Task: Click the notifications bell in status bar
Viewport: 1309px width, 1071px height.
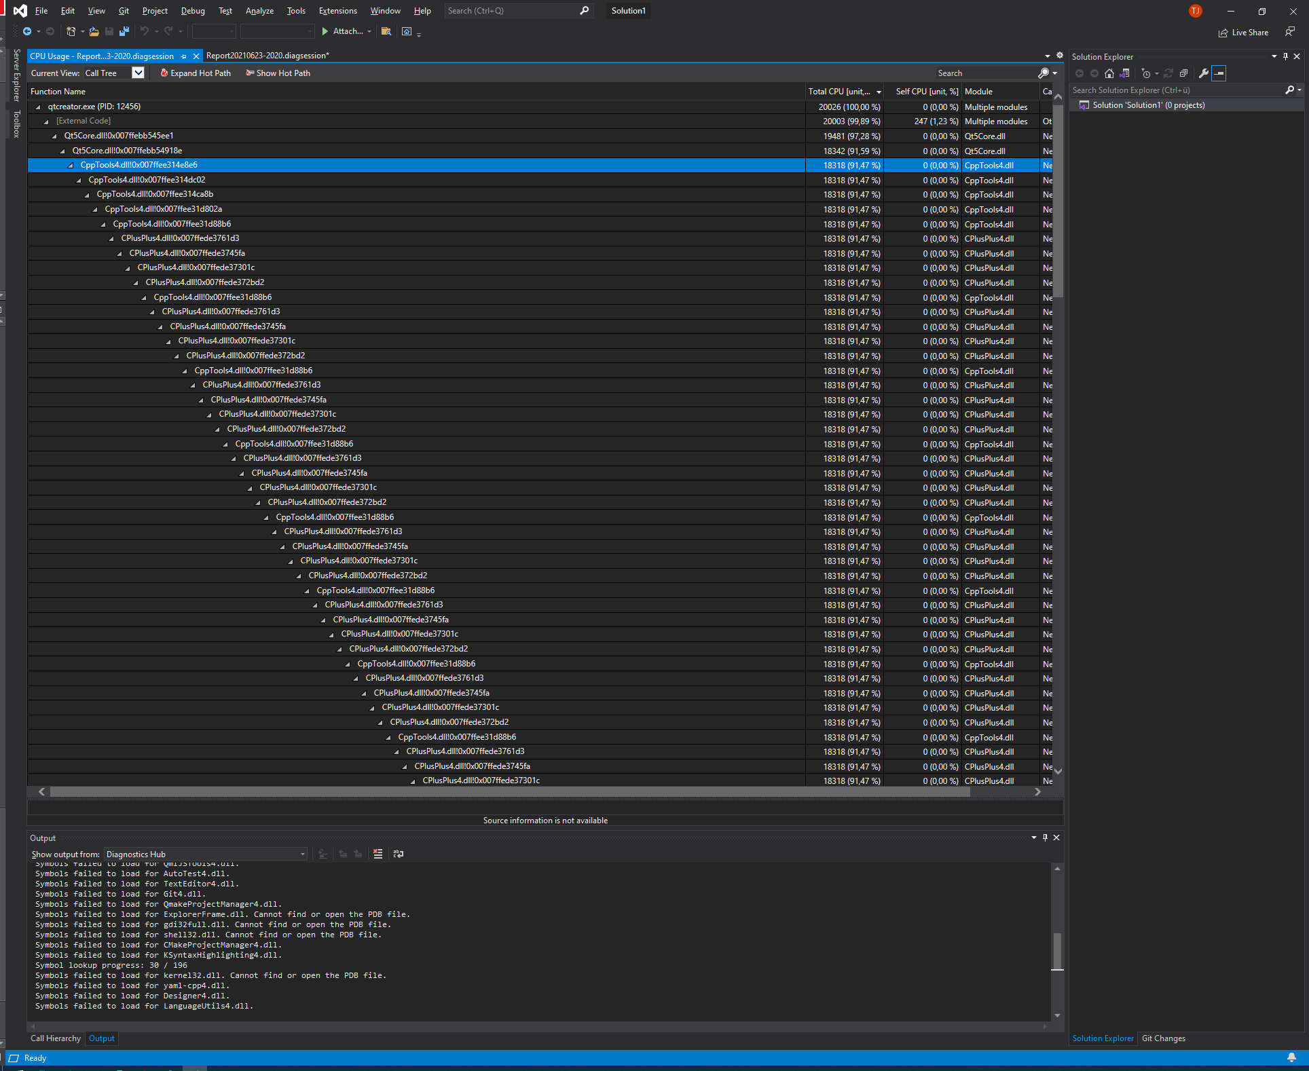Action: pos(1292,1057)
